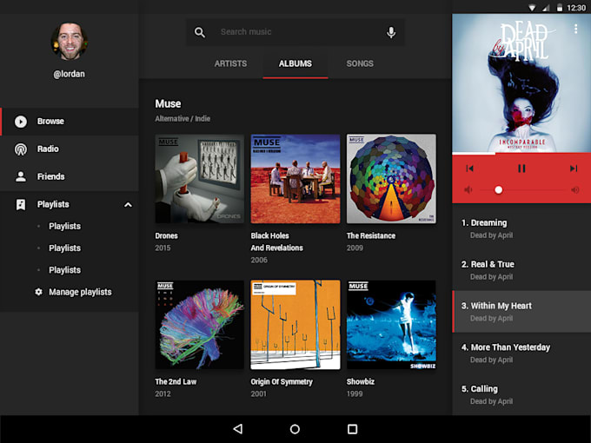
Task: Play track 5. Calling
Action: click(521, 394)
